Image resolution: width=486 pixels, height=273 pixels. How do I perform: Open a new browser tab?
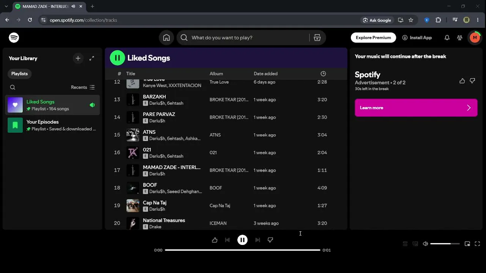click(92, 6)
